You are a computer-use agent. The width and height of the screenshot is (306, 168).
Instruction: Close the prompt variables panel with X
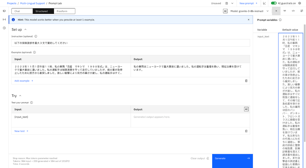(276, 11)
